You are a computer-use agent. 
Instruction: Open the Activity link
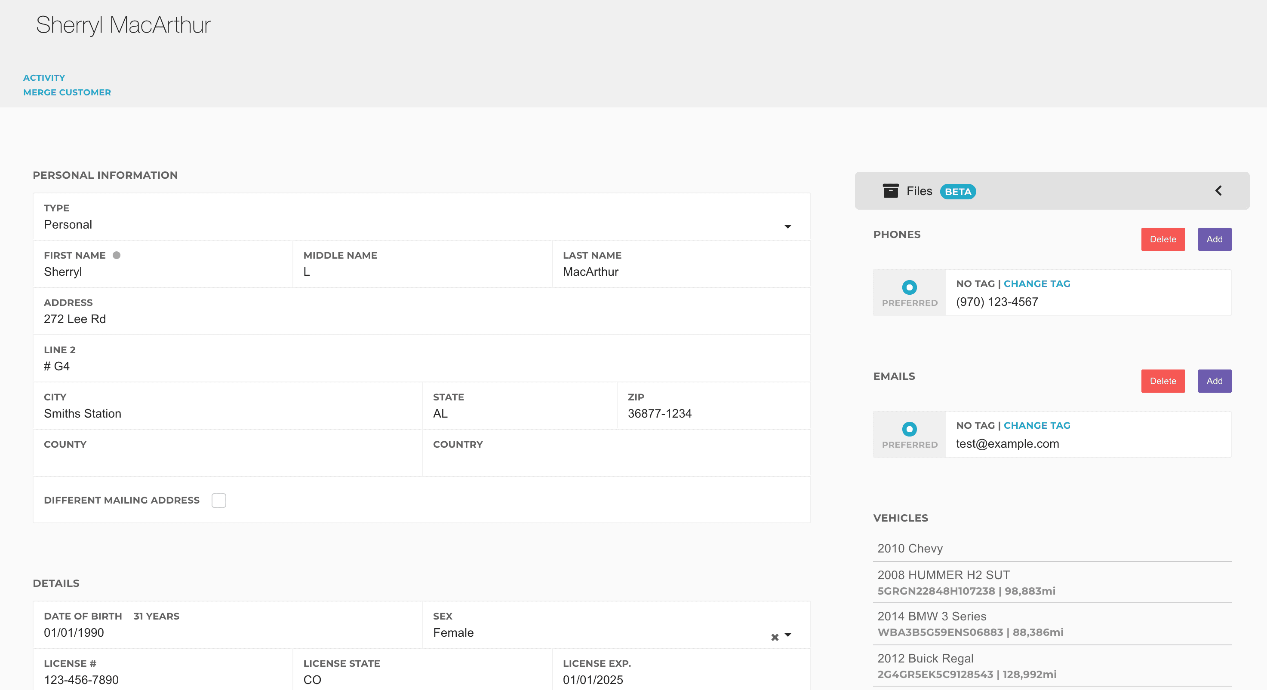(x=44, y=78)
